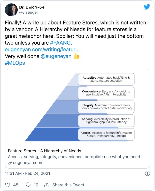Visit the @eugeneyan mention

(x=56, y=56)
